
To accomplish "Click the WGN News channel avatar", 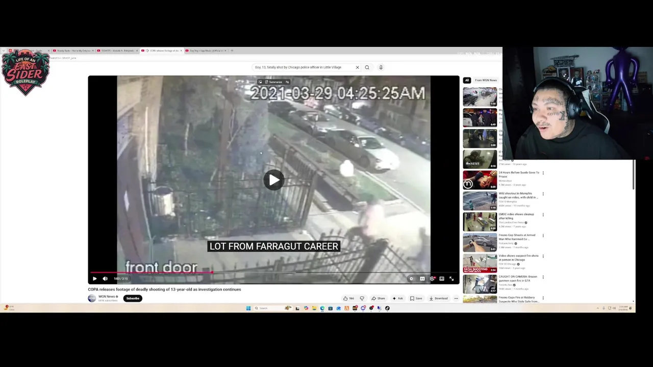I will click(92, 298).
